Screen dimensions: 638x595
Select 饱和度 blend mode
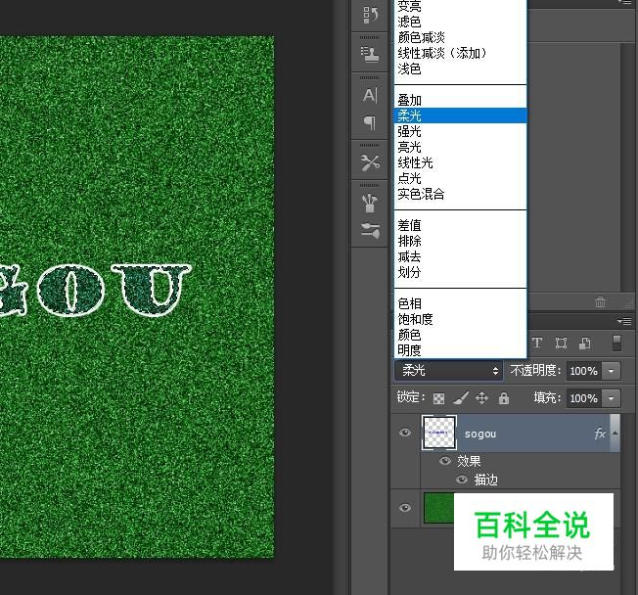click(461, 319)
